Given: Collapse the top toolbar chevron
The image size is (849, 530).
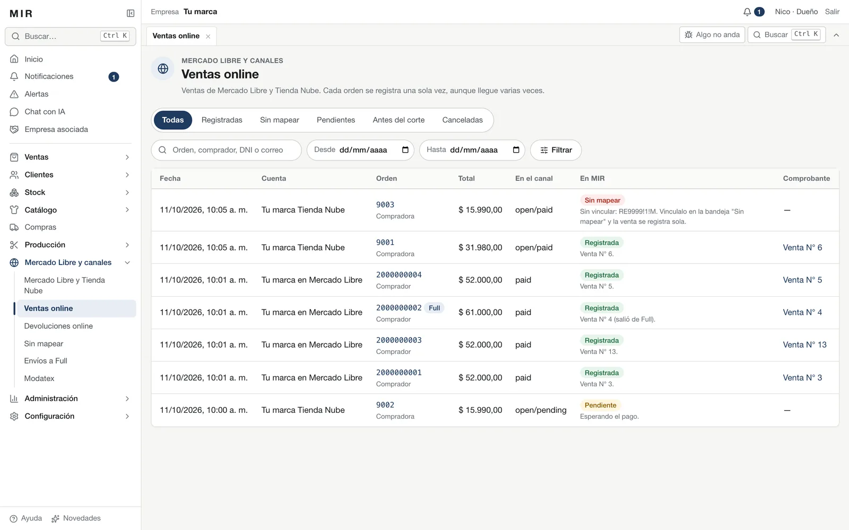Looking at the screenshot, I should (x=836, y=35).
